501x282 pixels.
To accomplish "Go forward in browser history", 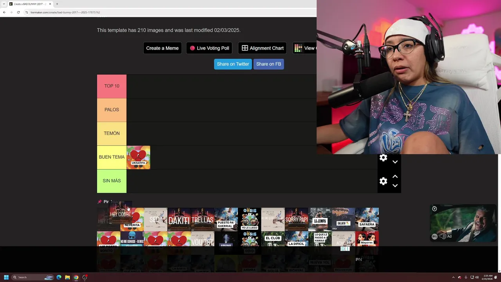I will pyautogui.click(x=11, y=12).
